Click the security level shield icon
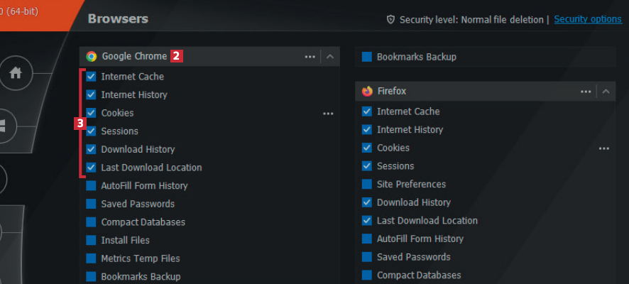629x284 pixels. pos(390,20)
